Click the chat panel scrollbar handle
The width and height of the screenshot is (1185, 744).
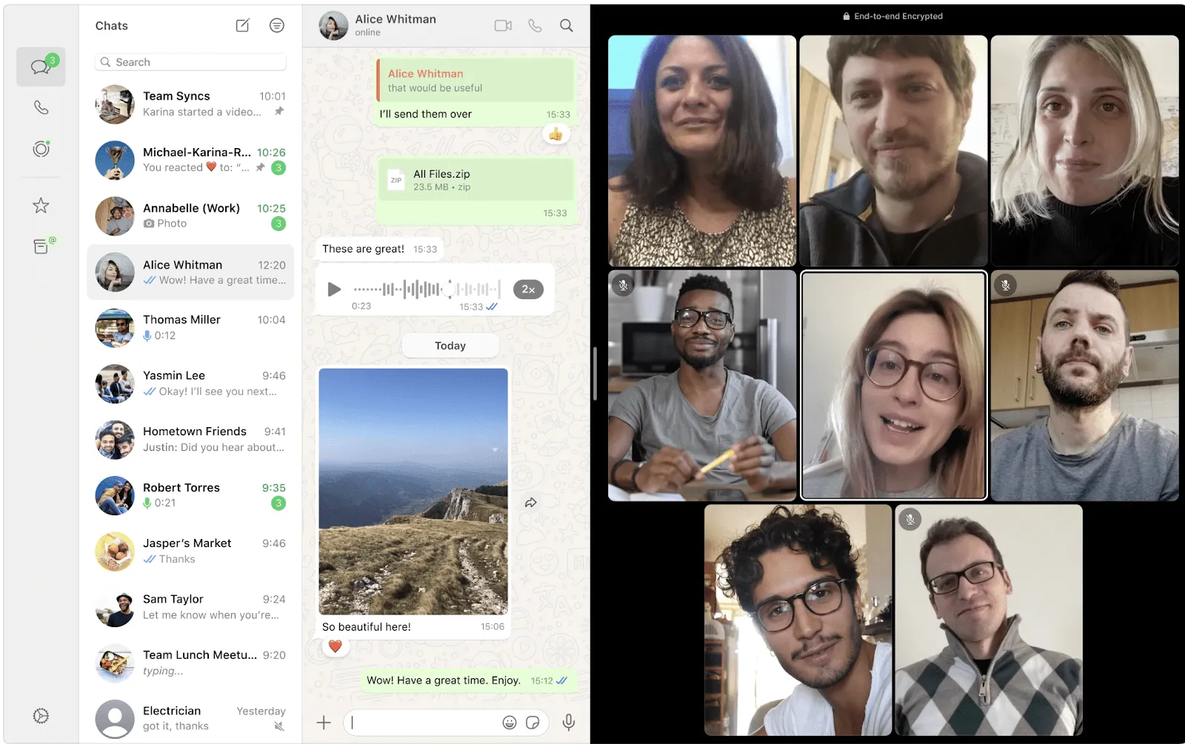click(x=595, y=374)
